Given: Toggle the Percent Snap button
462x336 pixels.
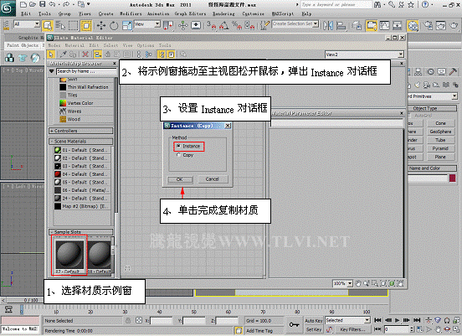Looking at the screenshot, I should pos(237,26).
